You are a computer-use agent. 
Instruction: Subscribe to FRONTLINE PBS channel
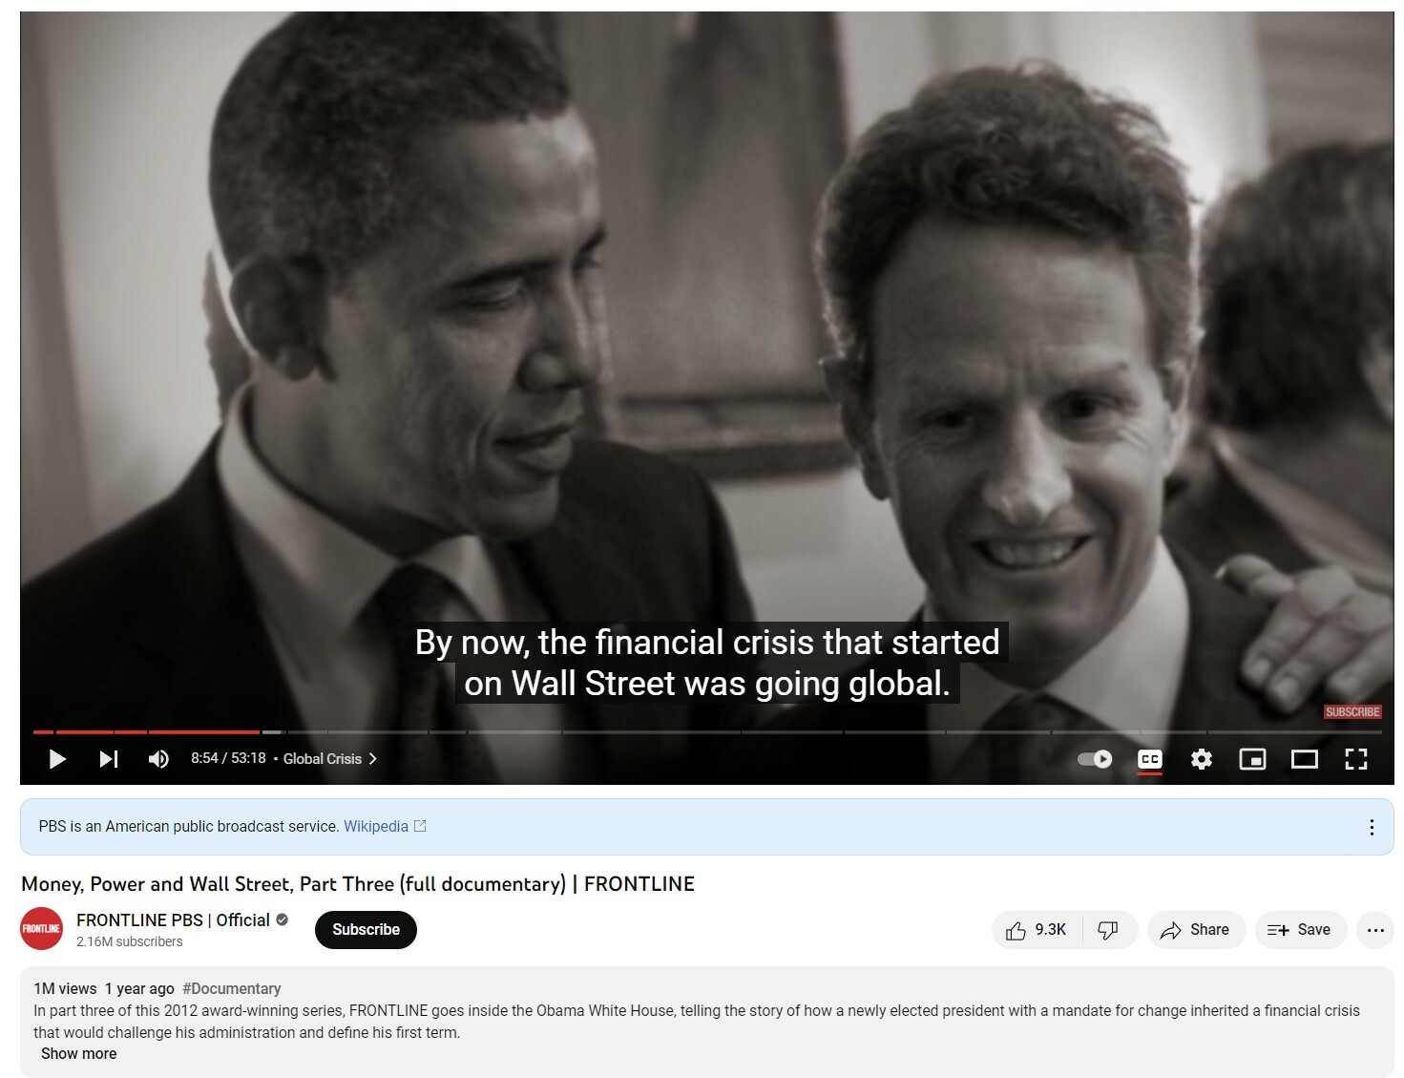point(366,930)
